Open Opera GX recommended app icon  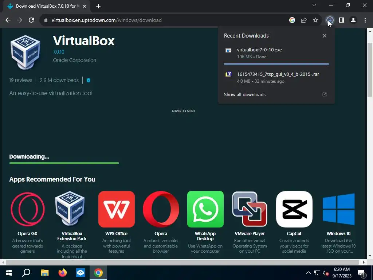pyautogui.click(x=28, y=209)
